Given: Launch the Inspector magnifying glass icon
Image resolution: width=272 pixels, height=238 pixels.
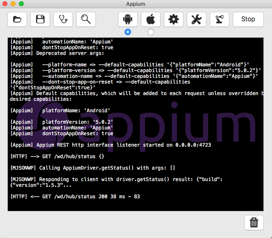Looking at the screenshot, I should pos(86,19).
